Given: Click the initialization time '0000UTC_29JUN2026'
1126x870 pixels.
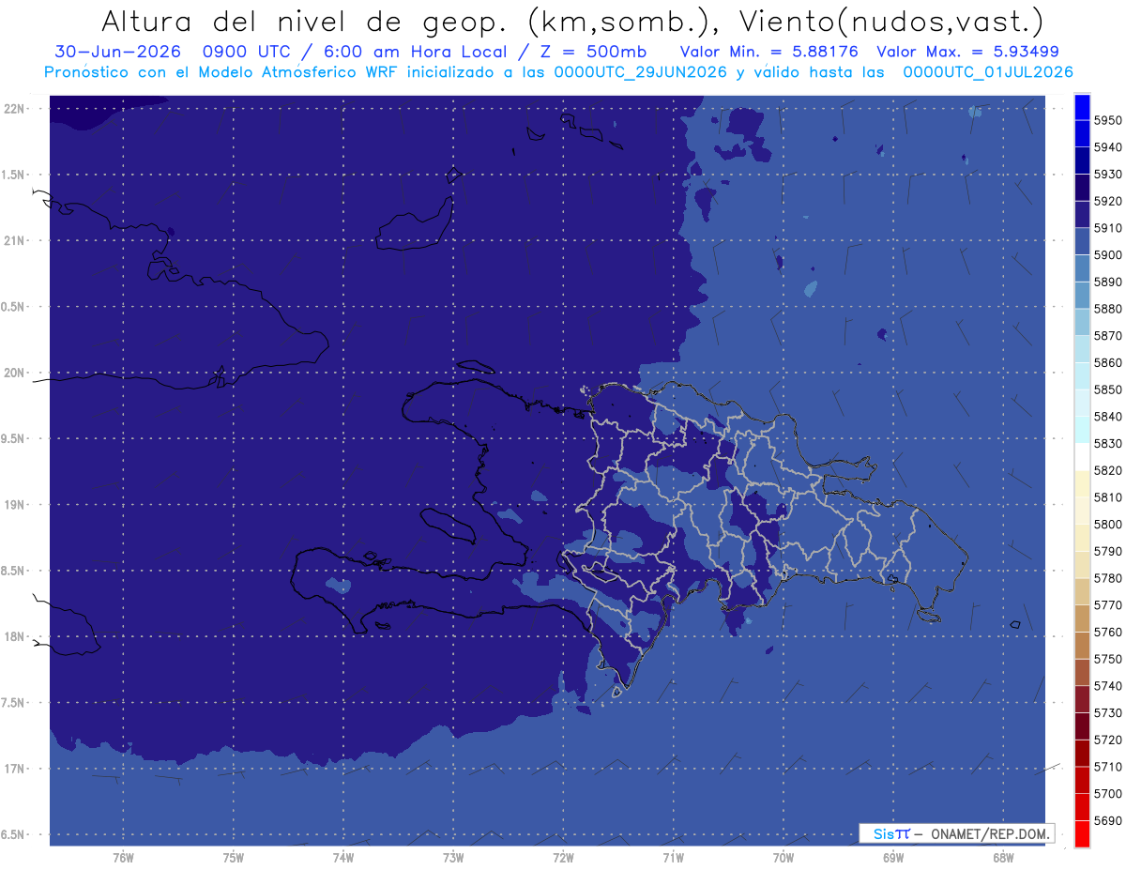Looking at the screenshot, I should 641,72.
